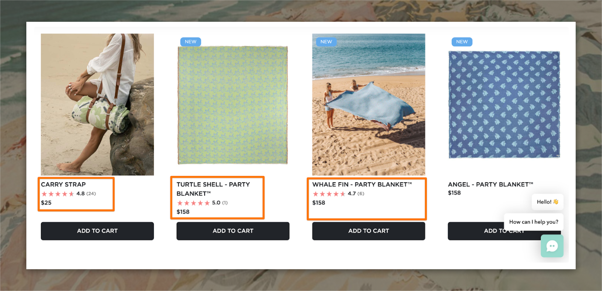The height and width of the screenshot is (291, 602).
Task: Add Turtle Shell Party Blanket to cart
Action: (x=233, y=231)
